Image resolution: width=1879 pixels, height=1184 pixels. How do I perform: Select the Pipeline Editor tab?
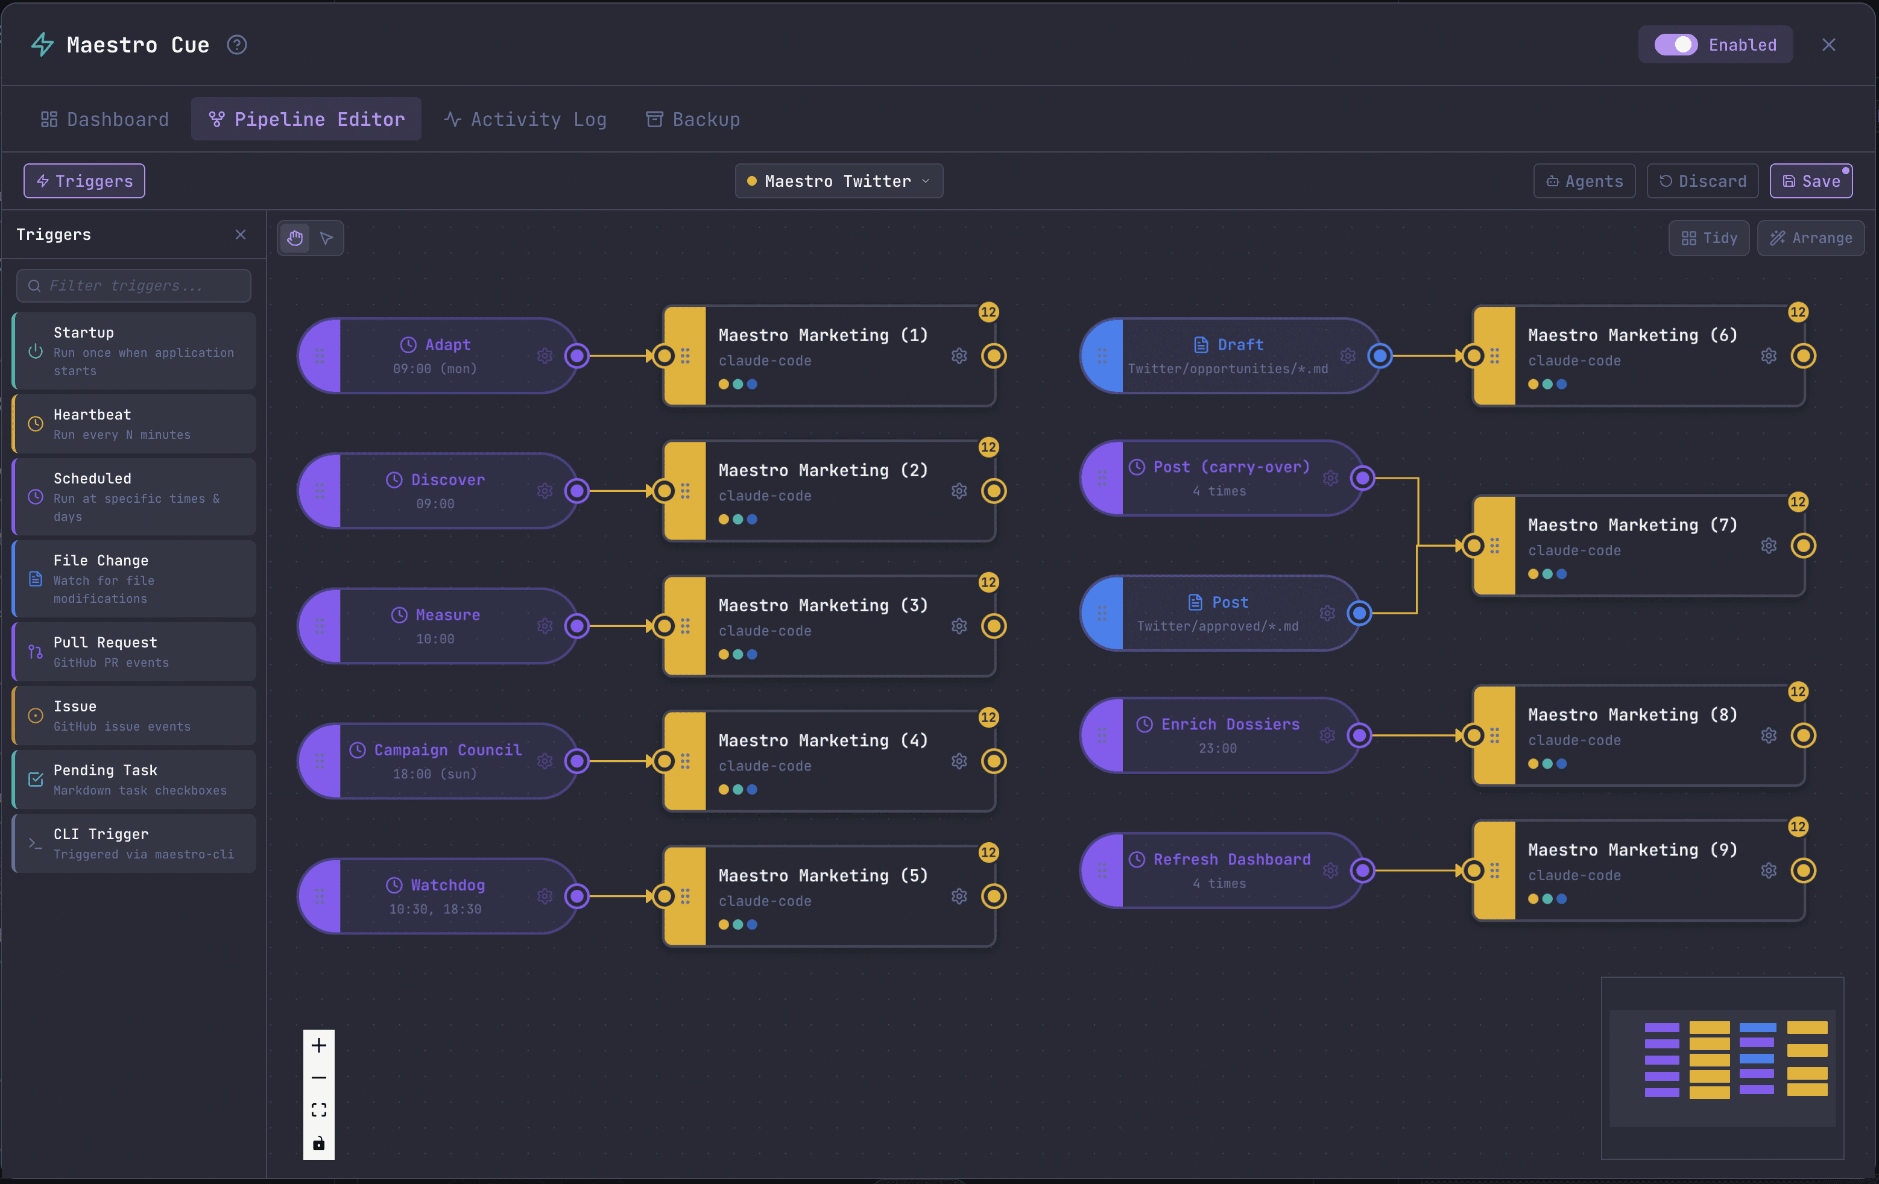tap(306, 119)
